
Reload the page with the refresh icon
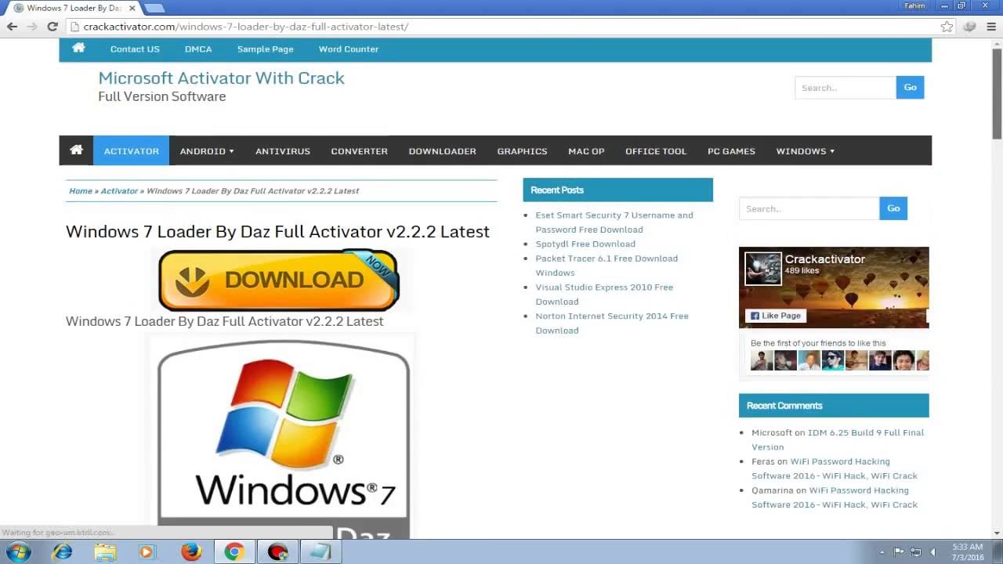point(53,27)
